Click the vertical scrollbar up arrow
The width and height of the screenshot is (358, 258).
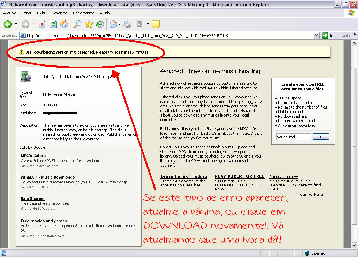pyautogui.click(x=355, y=43)
